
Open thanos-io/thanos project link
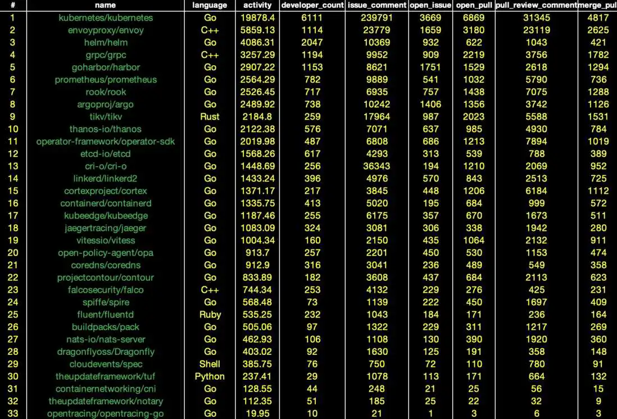pyautogui.click(x=106, y=129)
